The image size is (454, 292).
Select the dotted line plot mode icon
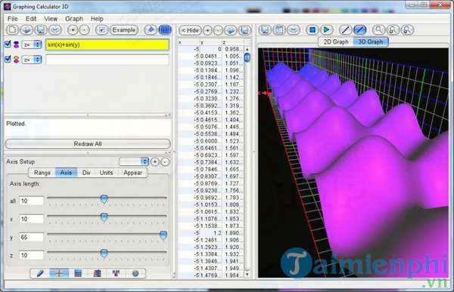[x=345, y=29]
